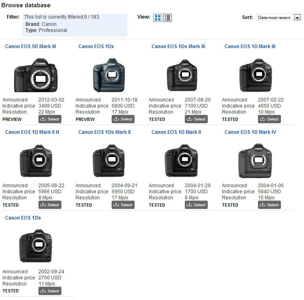
Task: Select the Canon EOS 1D Mark II camera
Action: tap(196, 205)
